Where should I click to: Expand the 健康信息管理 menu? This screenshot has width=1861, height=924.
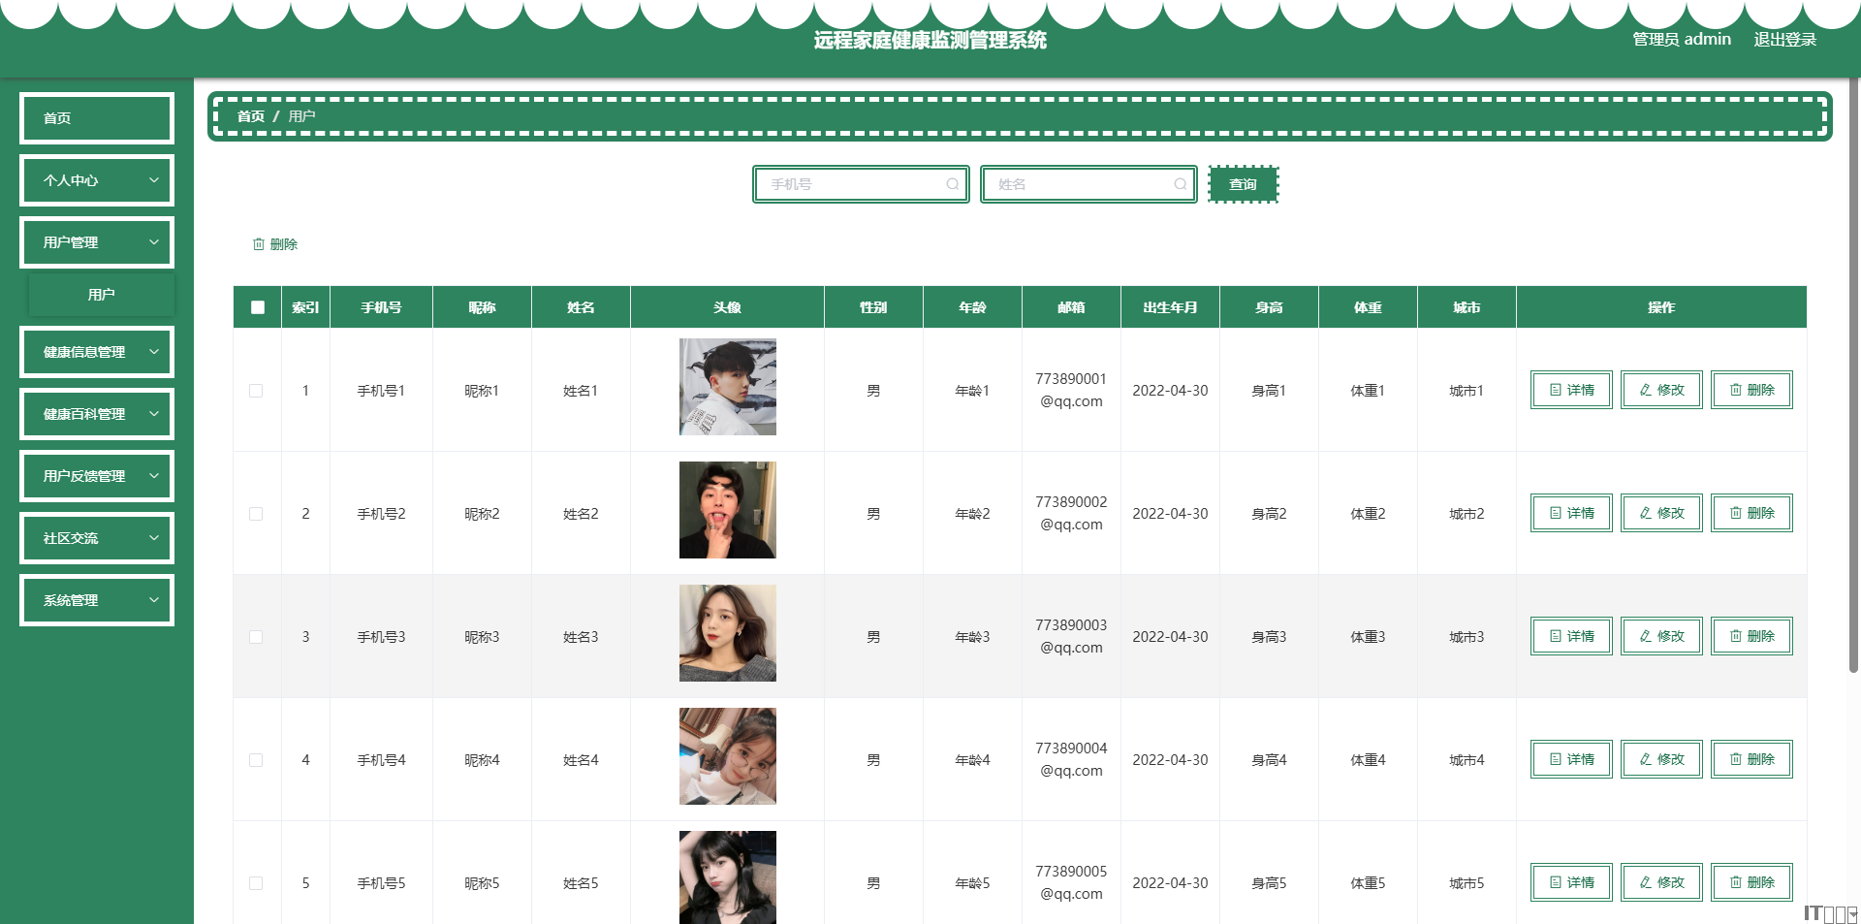[x=97, y=352]
